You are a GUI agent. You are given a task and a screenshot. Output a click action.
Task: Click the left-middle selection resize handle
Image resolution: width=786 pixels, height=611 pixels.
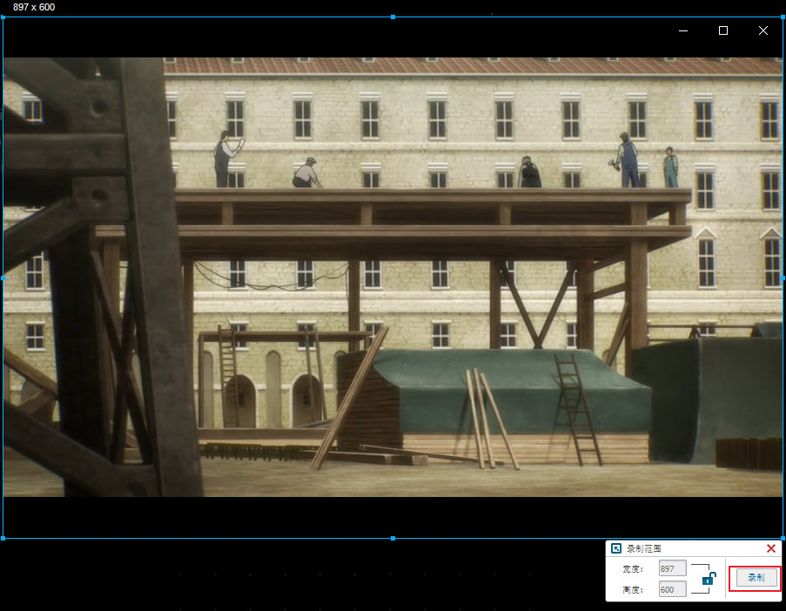pos(3,278)
